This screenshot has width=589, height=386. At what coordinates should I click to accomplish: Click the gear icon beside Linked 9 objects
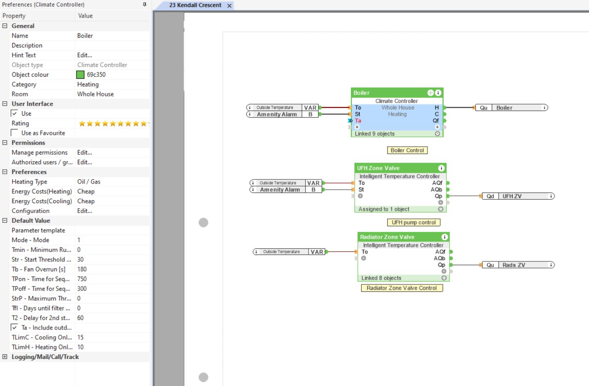(x=437, y=134)
